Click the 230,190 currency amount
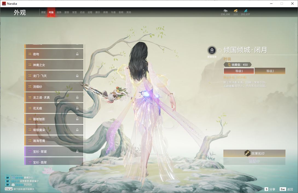 click(225, 14)
